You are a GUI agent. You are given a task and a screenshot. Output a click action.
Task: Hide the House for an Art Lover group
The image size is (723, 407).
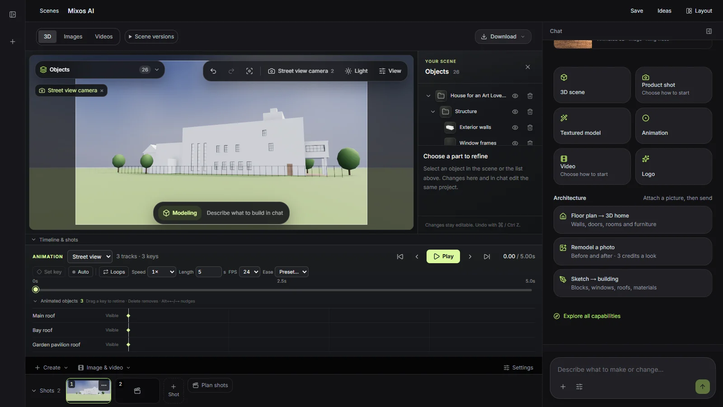click(515, 96)
